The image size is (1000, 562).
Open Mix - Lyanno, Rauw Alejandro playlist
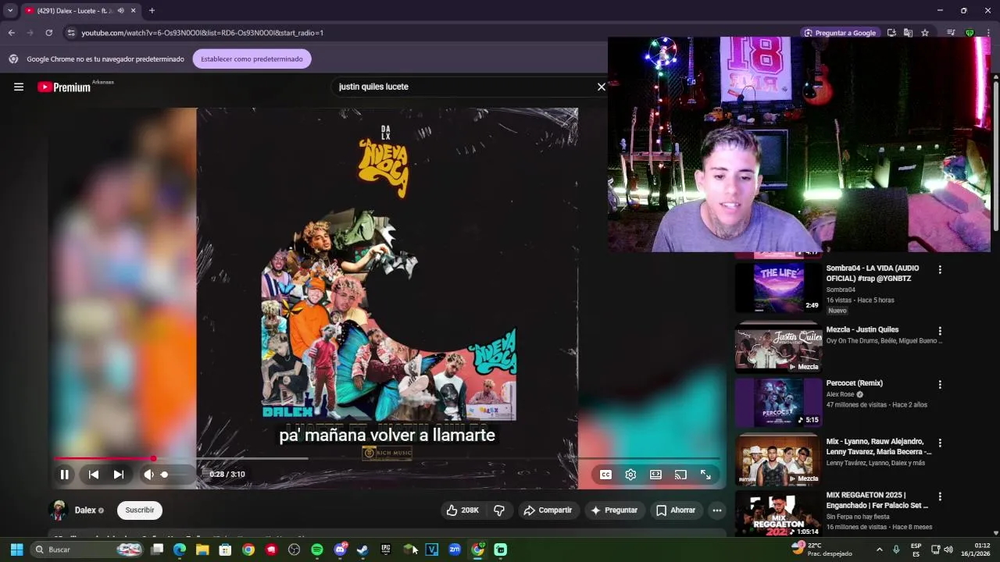[x=879, y=446]
